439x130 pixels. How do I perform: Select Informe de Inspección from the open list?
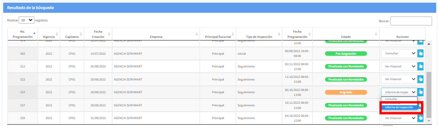(399, 107)
